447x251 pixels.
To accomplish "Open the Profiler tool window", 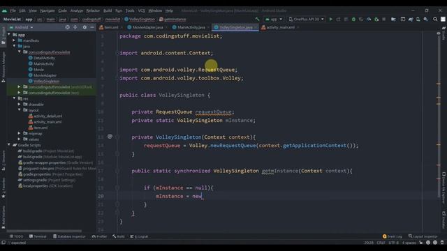I will (99, 236).
